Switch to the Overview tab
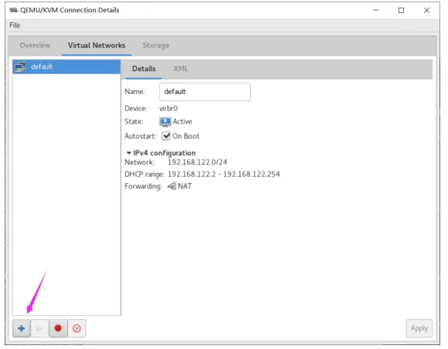 click(35, 46)
